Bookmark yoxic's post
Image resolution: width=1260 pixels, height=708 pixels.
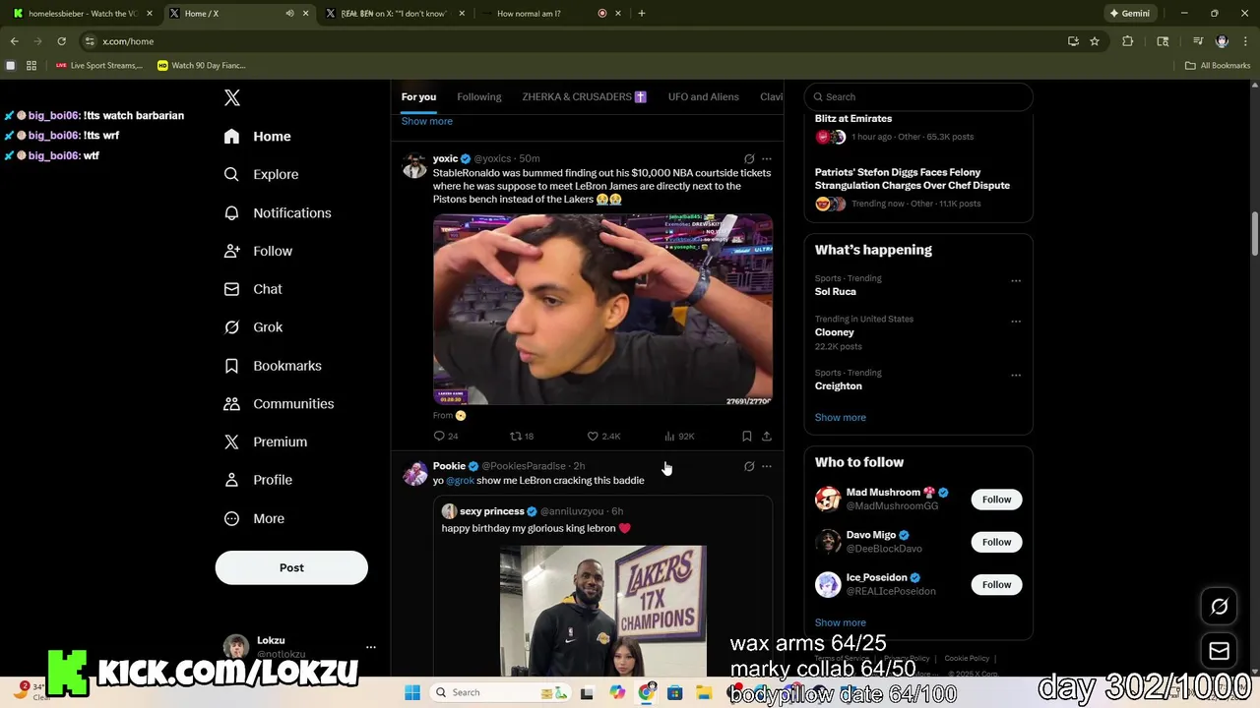coord(747,436)
